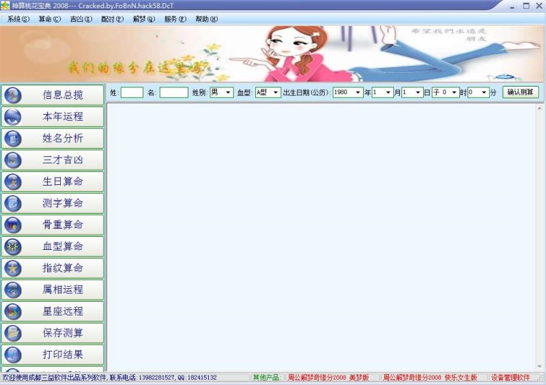Image resolution: width=546 pixels, height=385 pixels.
Task: Click the 血型算命 sidebar icon
Action: (x=13, y=246)
